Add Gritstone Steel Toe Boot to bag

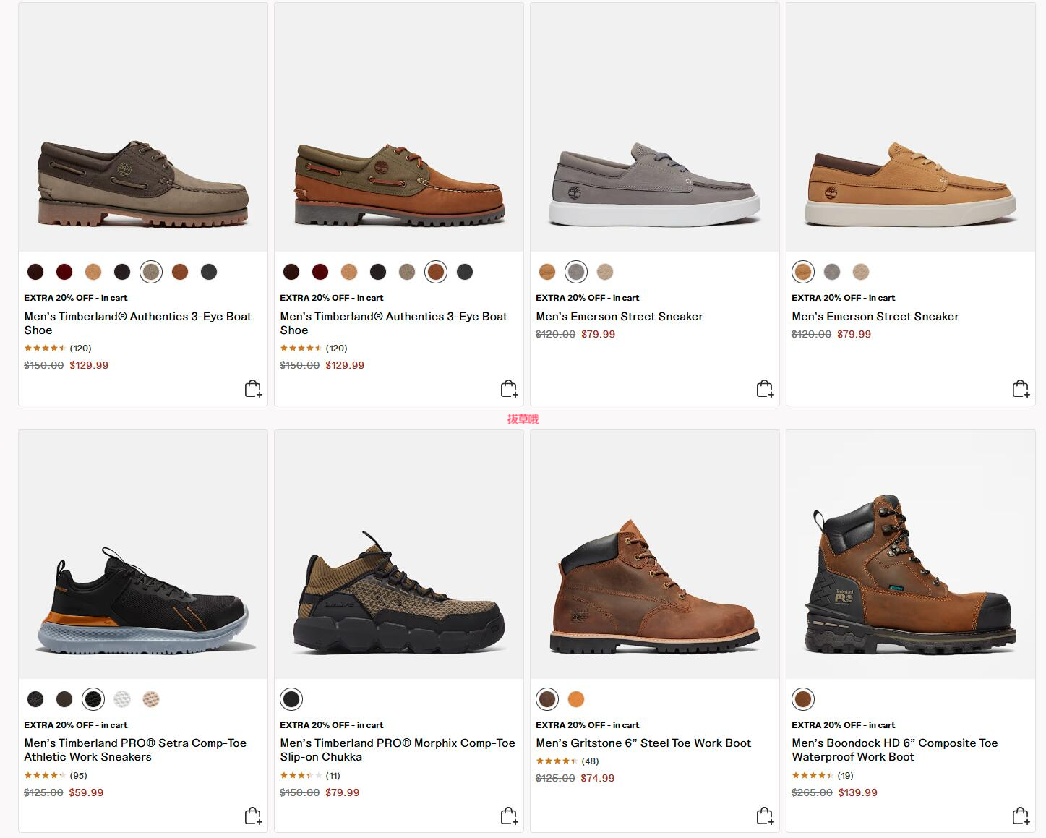click(765, 816)
